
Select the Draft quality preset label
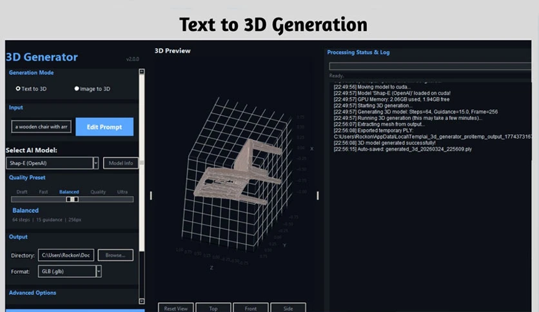point(22,191)
